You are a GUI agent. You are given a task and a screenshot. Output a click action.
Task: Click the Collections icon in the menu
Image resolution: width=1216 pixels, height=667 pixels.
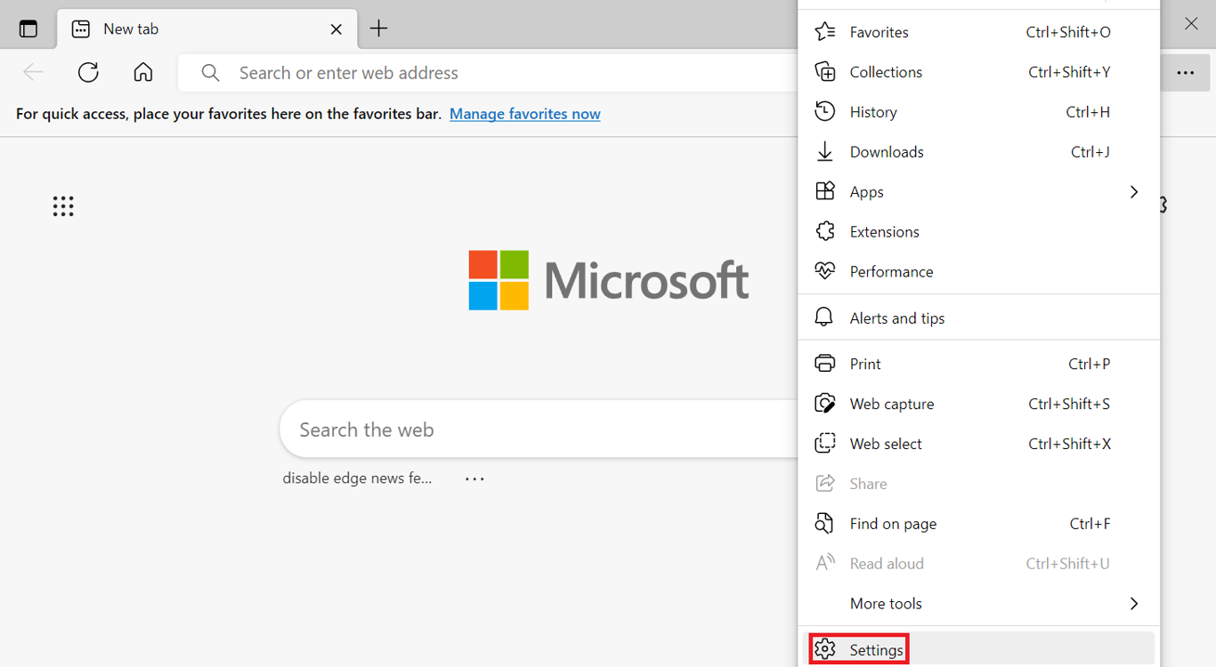coord(825,72)
